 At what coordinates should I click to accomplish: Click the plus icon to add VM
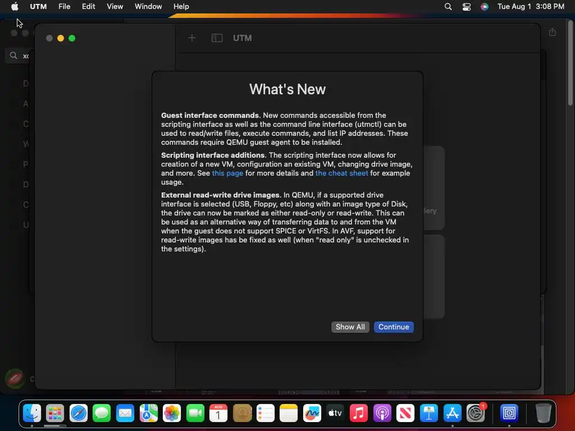tap(192, 38)
